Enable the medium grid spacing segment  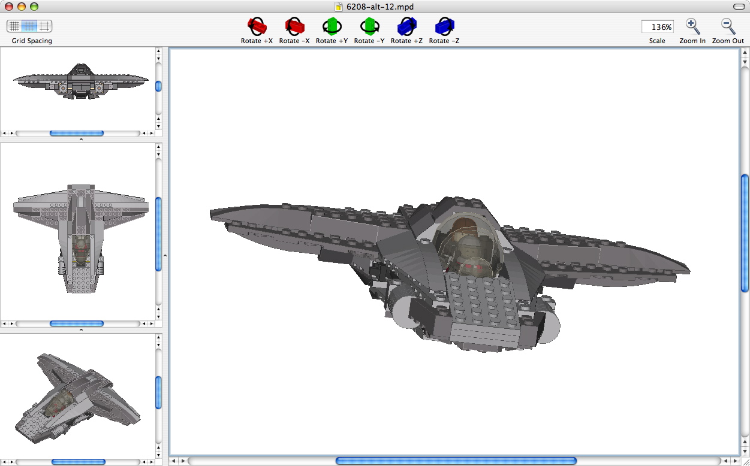pos(28,26)
